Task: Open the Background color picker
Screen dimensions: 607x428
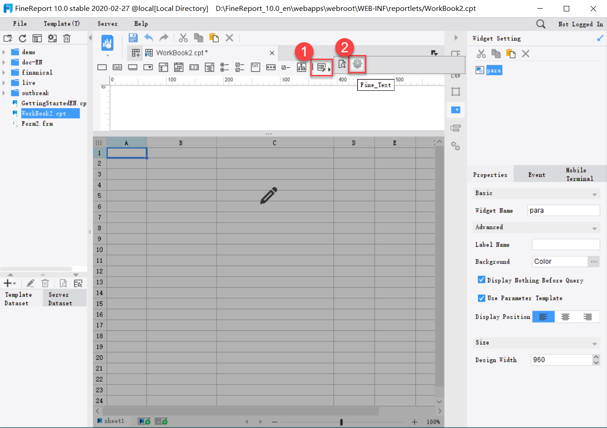Action: tap(595, 261)
